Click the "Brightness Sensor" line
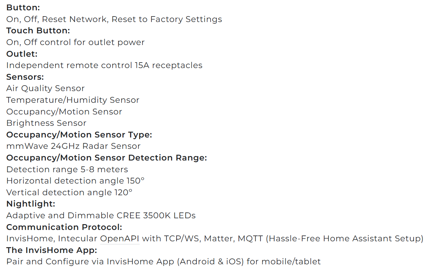 [46, 123]
